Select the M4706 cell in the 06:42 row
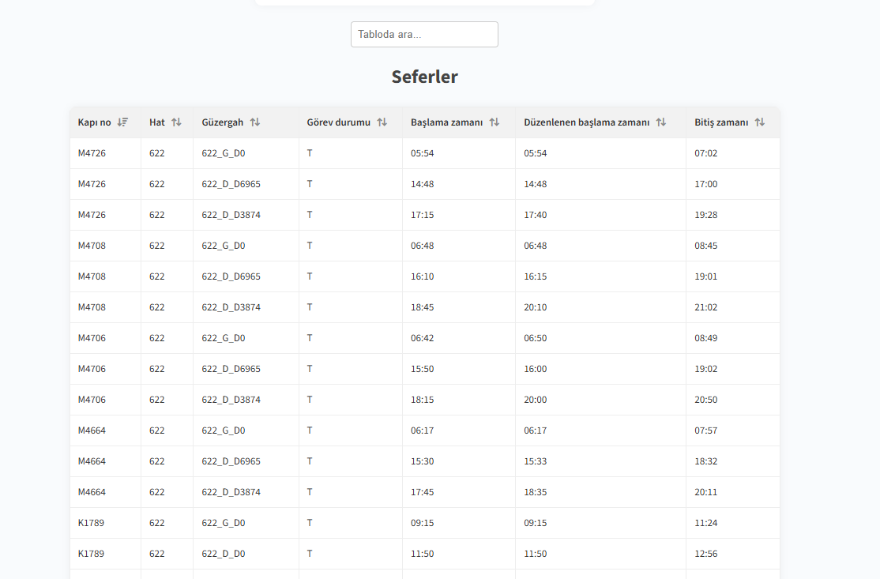This screenshot has width=880, height=579. coord(92,338)
